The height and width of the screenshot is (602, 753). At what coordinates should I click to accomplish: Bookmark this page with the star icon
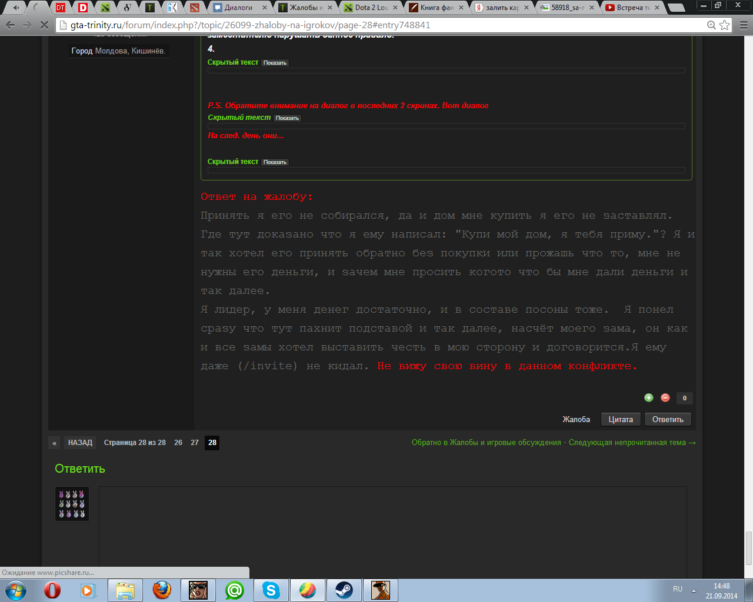[x=725, y=25]
